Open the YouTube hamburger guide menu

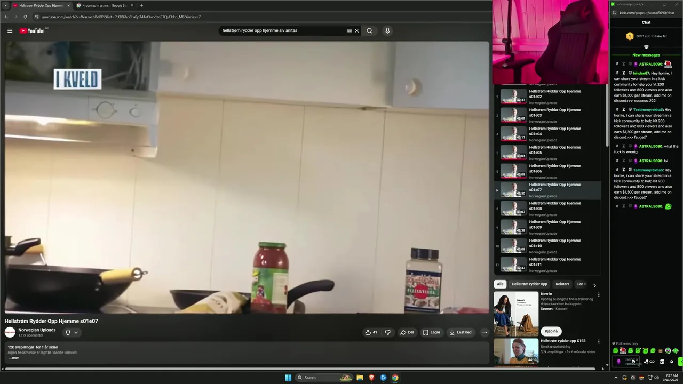coord(10,31)
